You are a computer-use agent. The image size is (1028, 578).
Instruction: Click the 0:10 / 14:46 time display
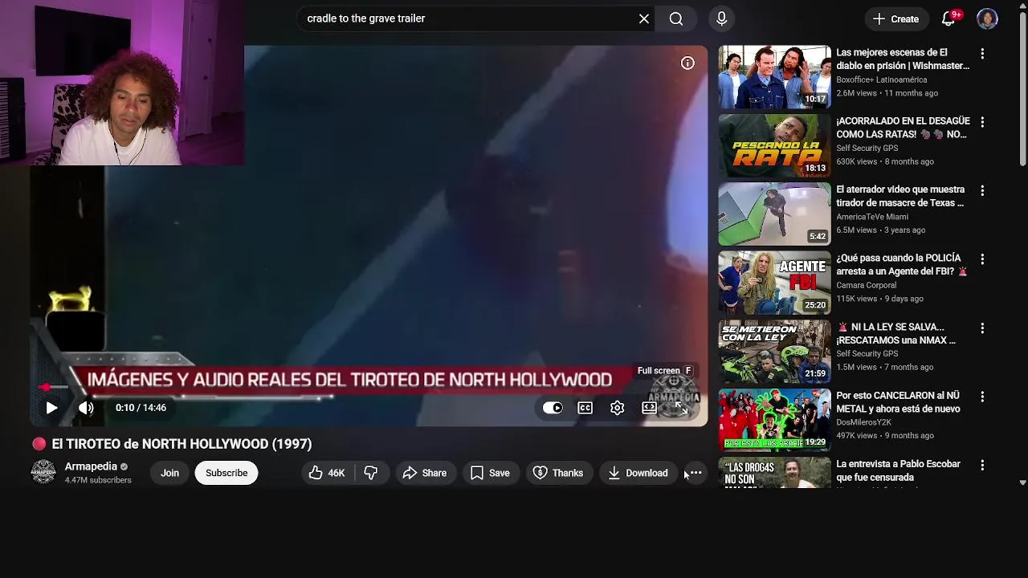point(141,408)
